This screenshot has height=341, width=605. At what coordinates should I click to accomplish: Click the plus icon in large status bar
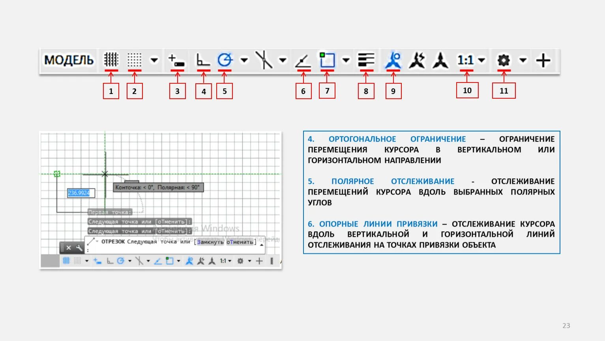point(543,60)
